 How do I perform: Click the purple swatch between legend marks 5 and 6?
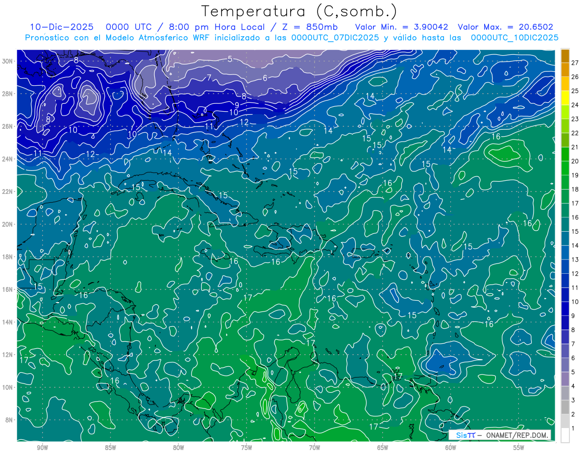click(x=565, y=365)
